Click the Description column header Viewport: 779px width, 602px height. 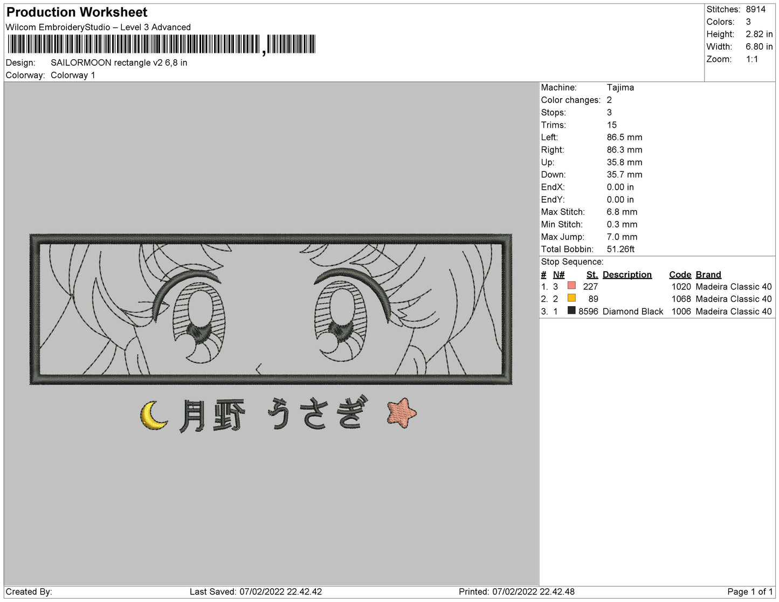click(626, 274)
